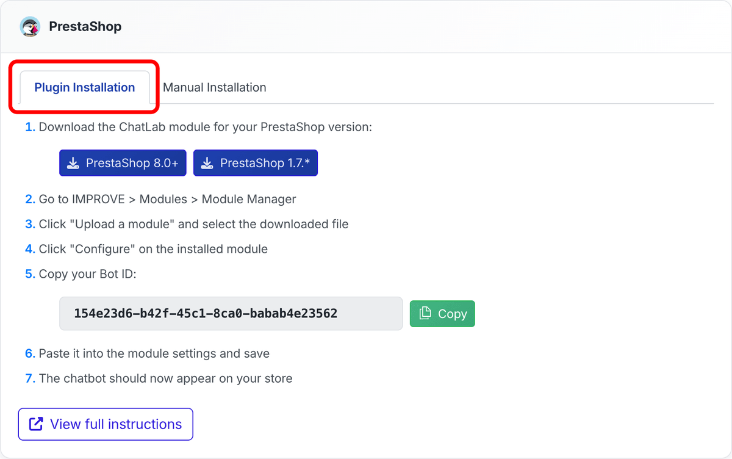Screen dimensions: 732x459
Task: Download the ChatLab module for PrestaShop 1.7.*
Action: (255, 163)
